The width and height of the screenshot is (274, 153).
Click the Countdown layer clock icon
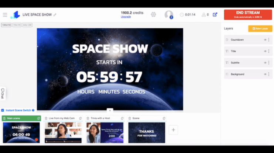point(227,40)
